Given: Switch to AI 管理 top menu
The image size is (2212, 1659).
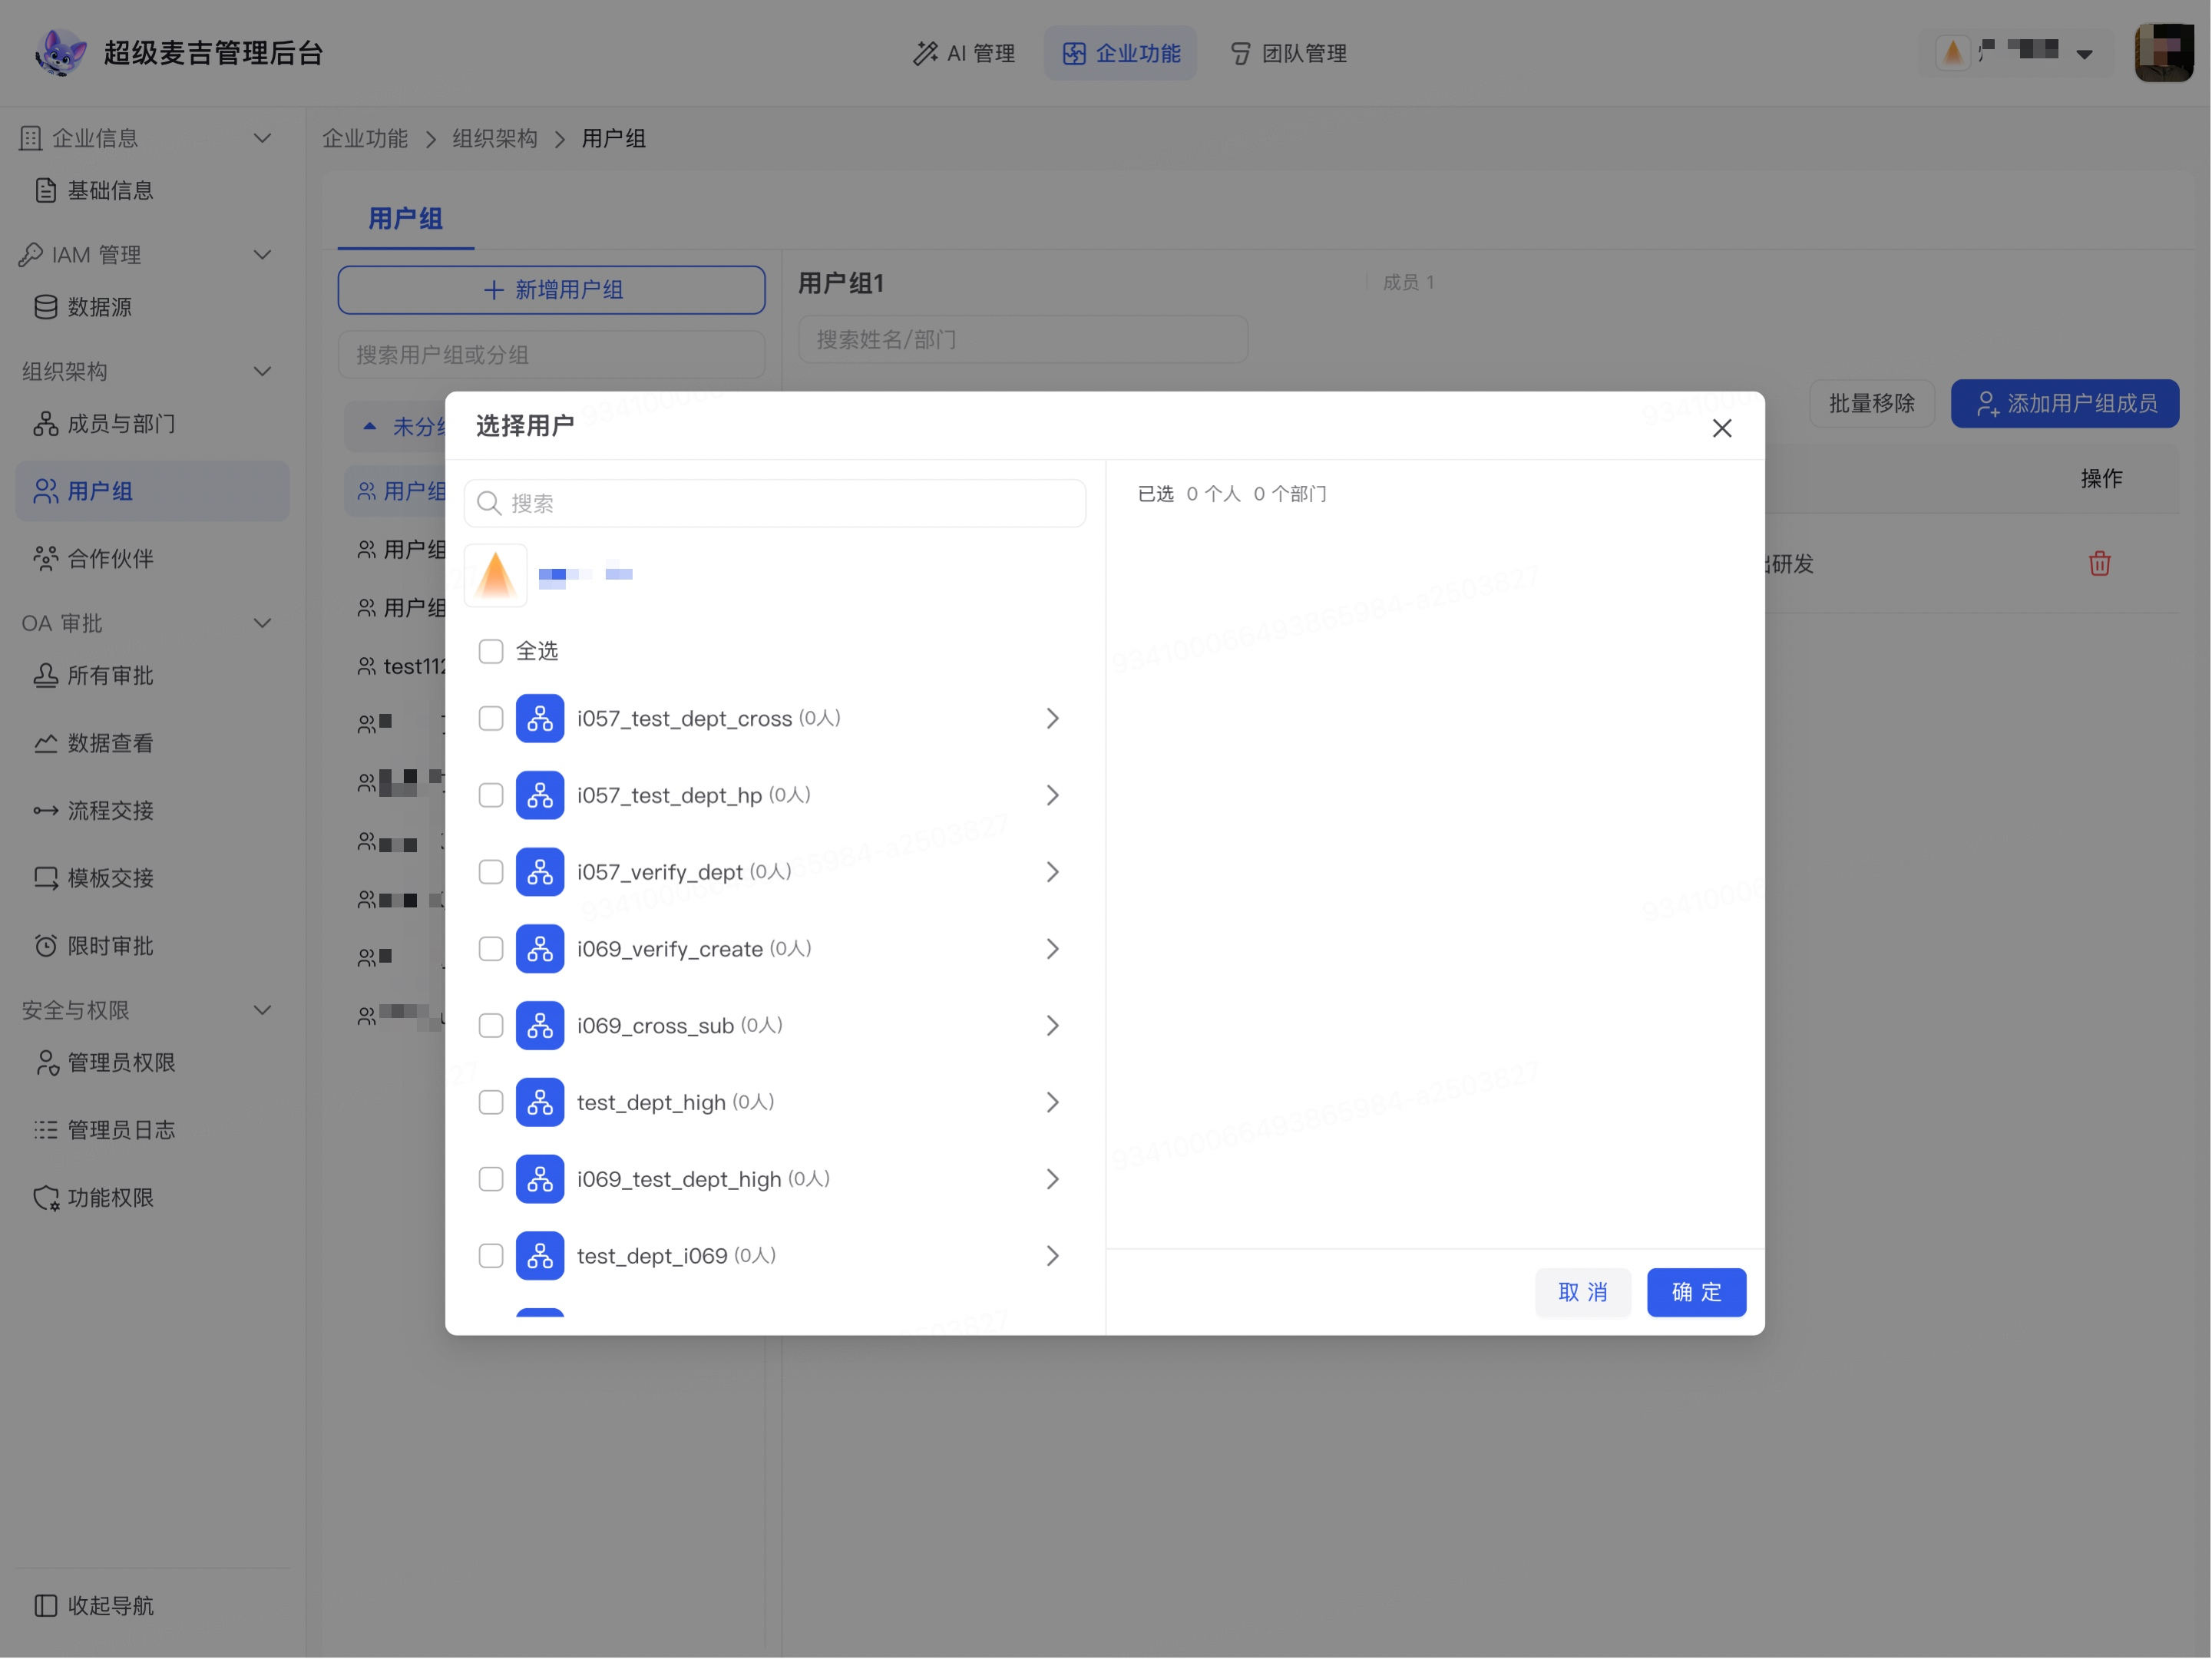Looking at the screenshot, I should pyautogui.click(x=964, y=53).
